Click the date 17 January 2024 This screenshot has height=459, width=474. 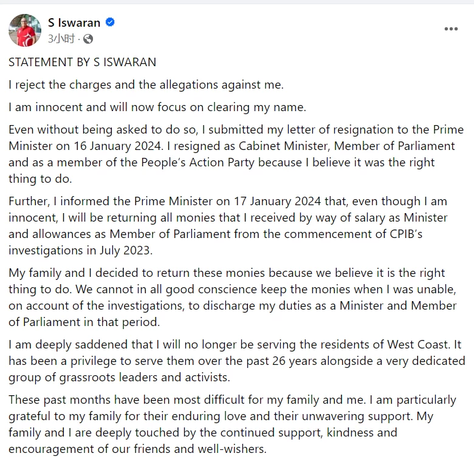pos(277,202)
